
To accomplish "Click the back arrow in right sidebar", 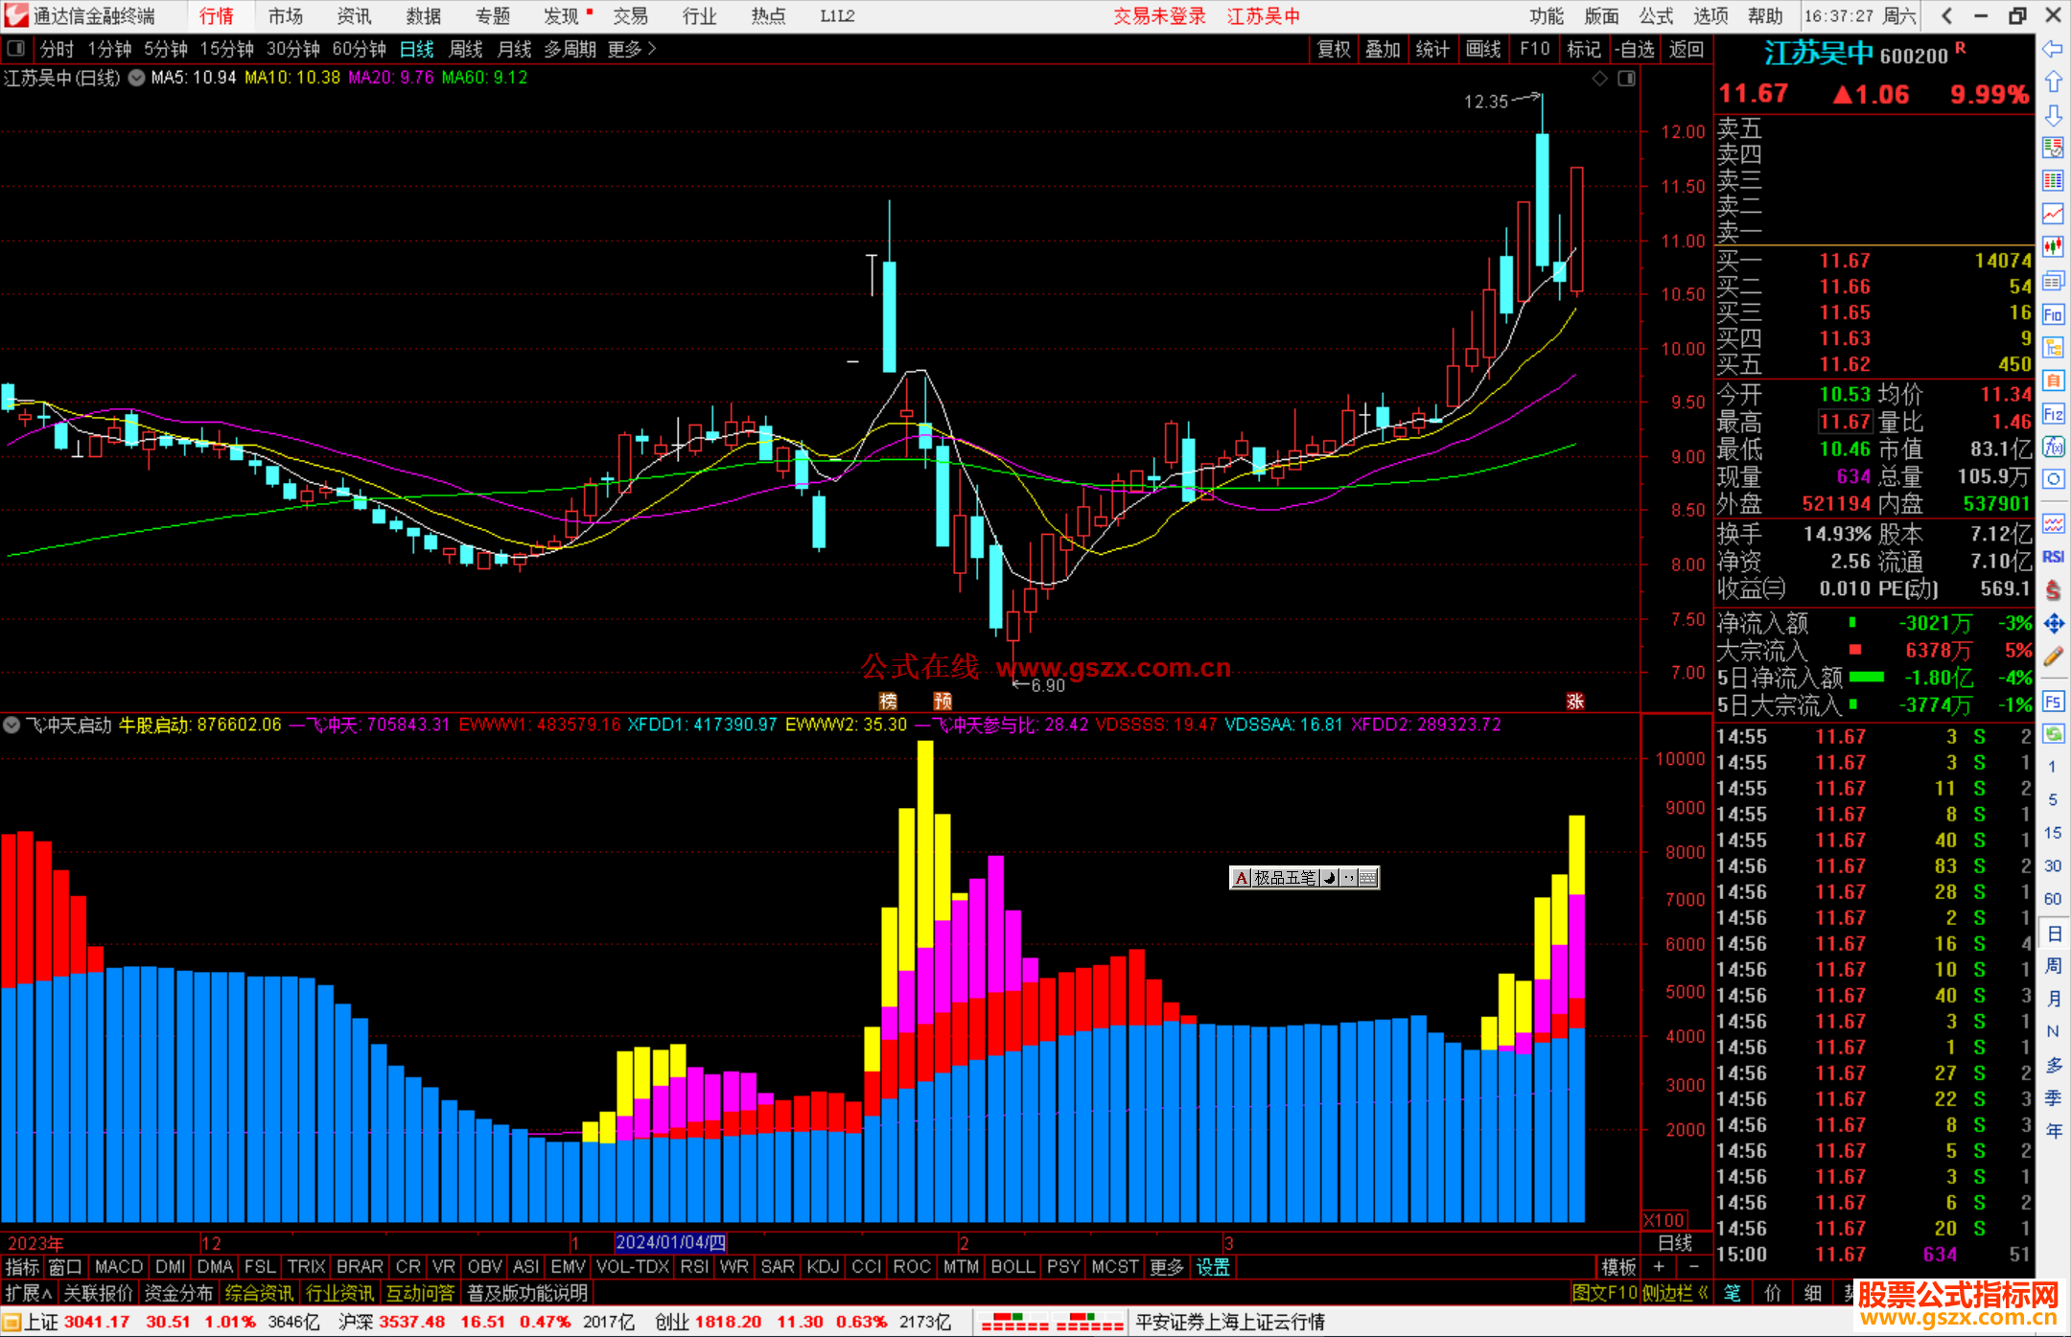I will point(2053,49).
